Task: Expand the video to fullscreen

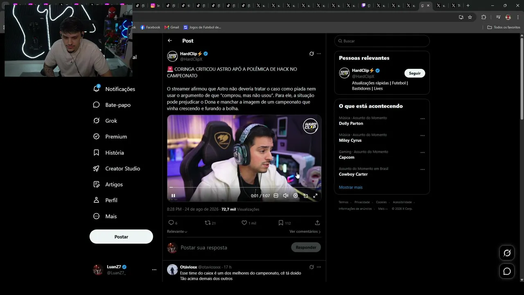Action: tap(315, 196)
